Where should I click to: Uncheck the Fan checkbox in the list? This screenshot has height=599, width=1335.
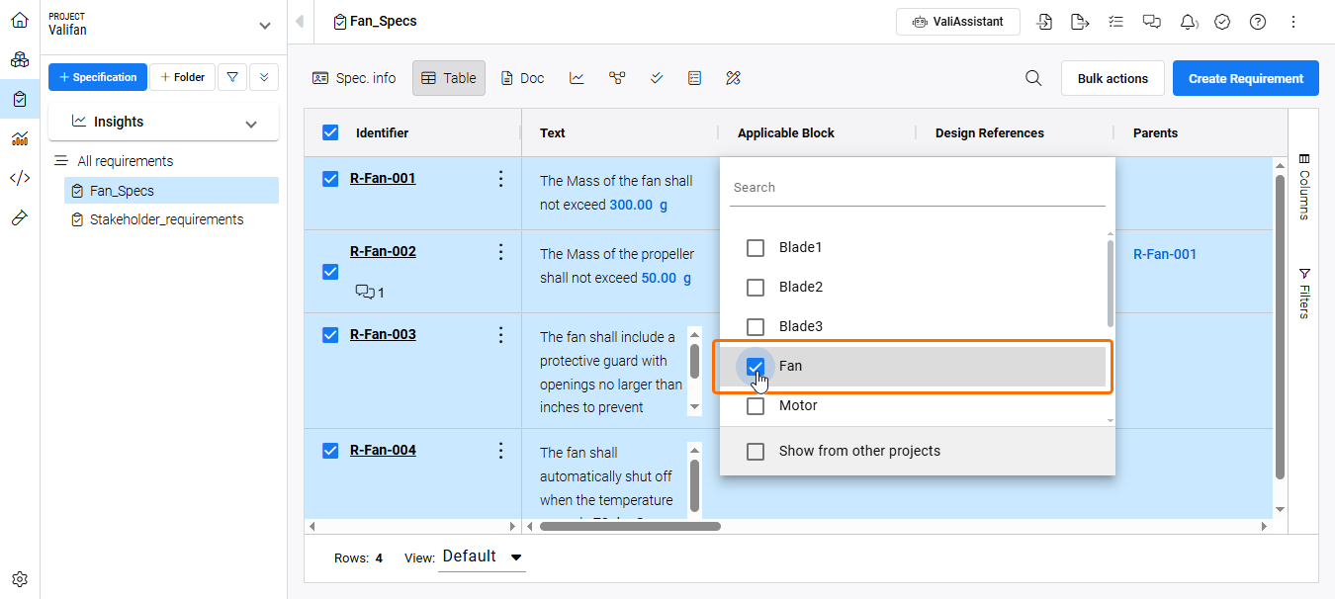pyautogui.click(x=756, y=367)
